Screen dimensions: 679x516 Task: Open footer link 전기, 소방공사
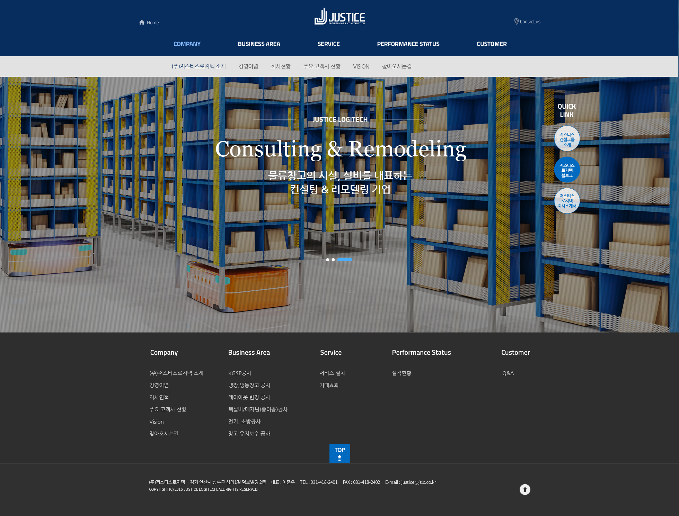point(244,422)
